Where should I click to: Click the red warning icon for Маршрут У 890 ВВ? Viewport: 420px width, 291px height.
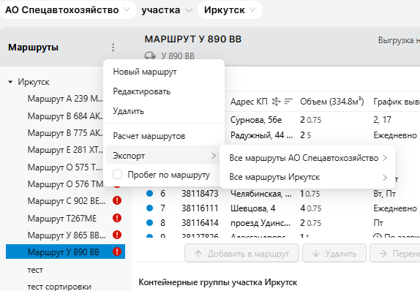click(x=117, y=252)
